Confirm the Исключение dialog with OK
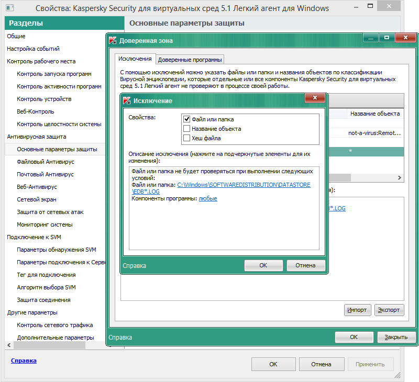419x382 pixels. click(263, 265)
